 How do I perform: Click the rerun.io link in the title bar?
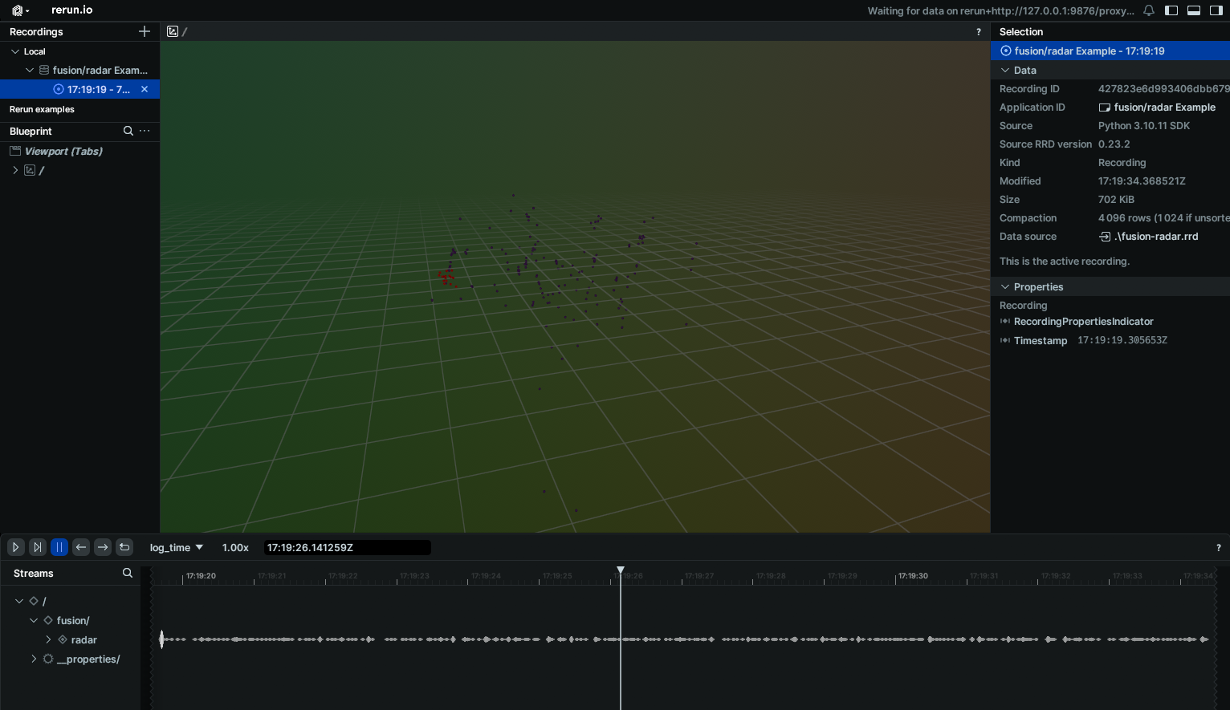[x=72, y=10]
